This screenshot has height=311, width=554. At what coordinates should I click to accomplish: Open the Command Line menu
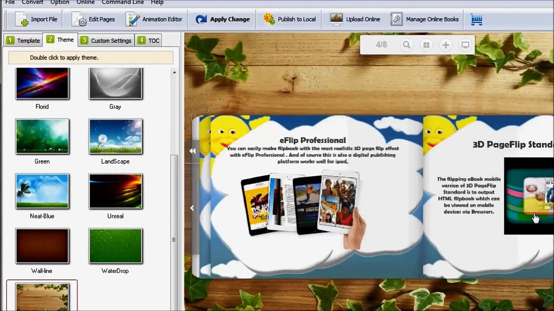(123, 2)
